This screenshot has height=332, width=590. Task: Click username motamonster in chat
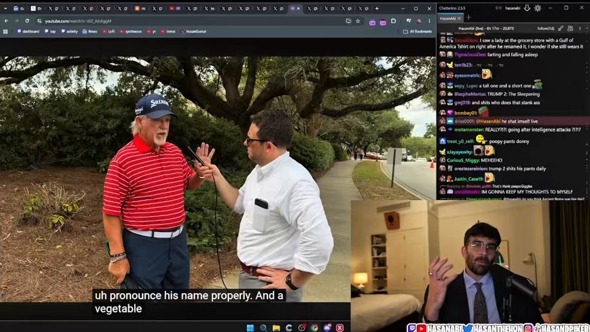(469, 130)
